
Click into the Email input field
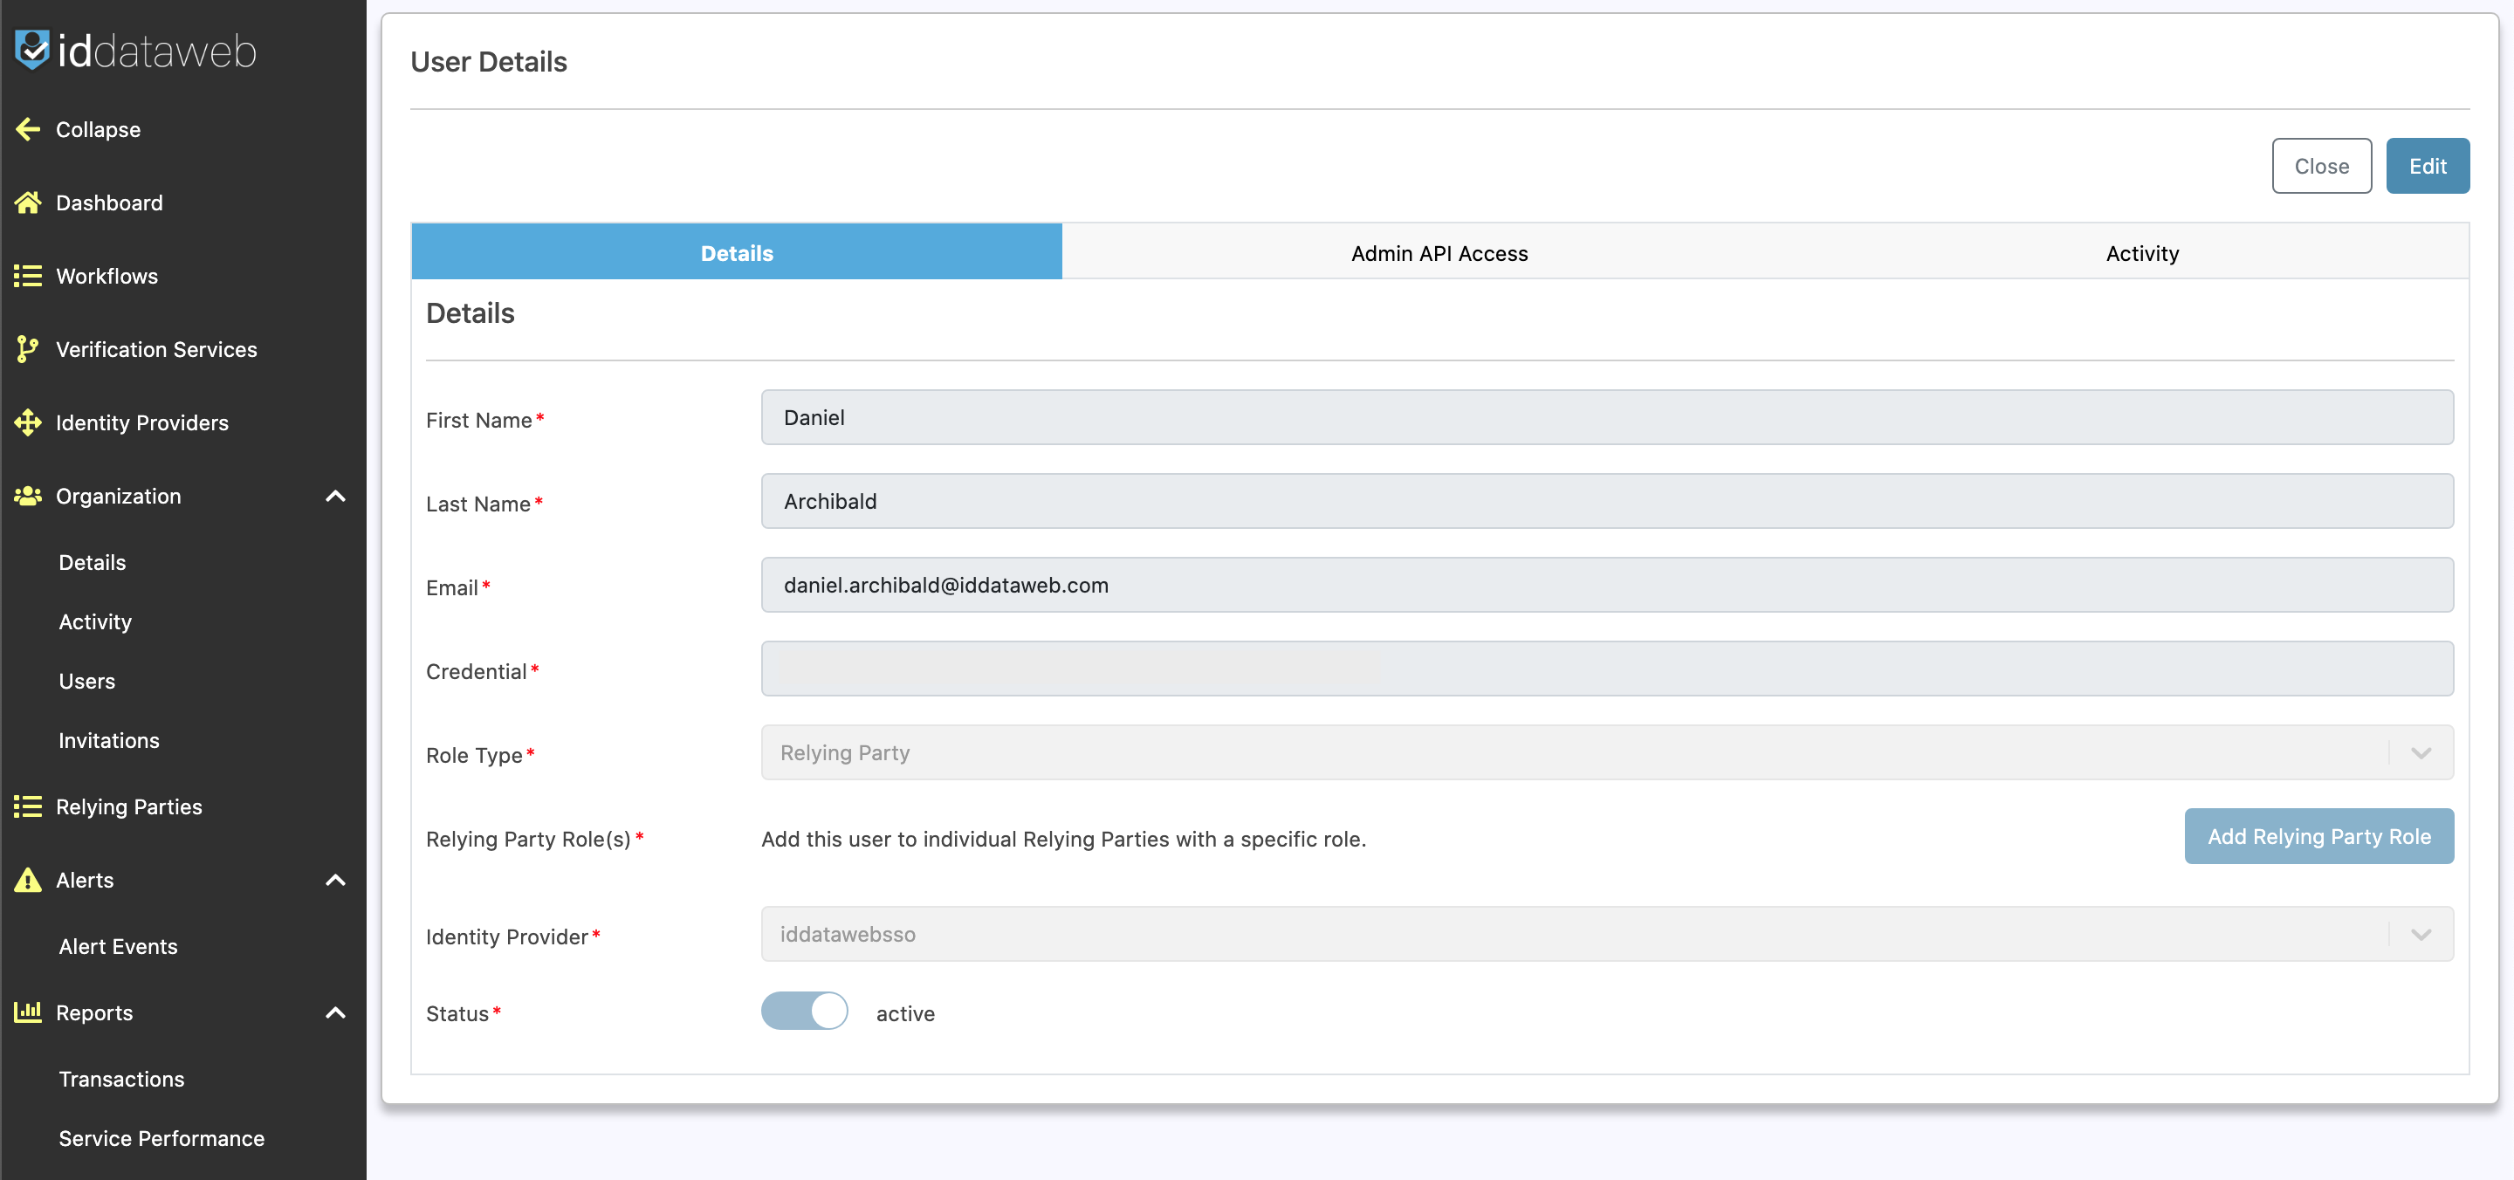(x=1606, y=585)
